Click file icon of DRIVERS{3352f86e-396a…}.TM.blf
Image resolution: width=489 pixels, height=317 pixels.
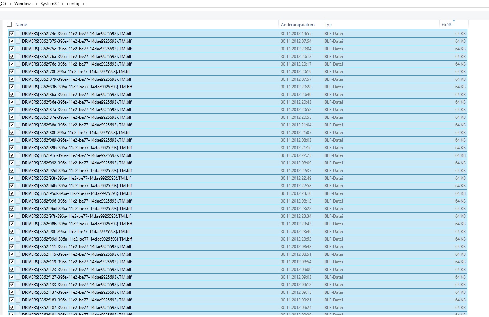tap(18, 102)
